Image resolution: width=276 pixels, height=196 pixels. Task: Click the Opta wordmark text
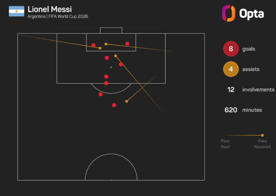point(251,14)
